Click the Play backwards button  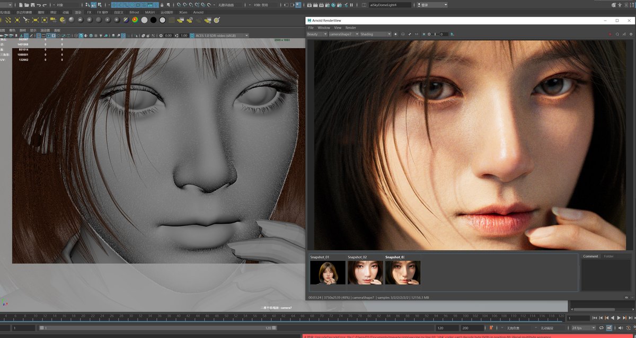coord(613,318)
